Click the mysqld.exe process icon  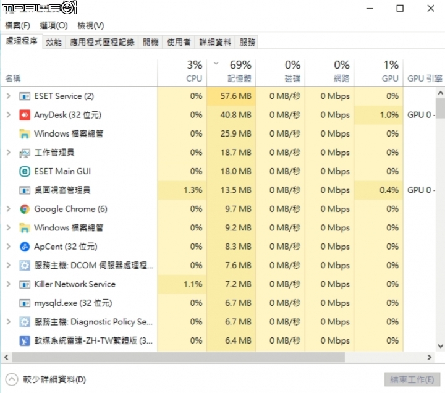point(25,303)
